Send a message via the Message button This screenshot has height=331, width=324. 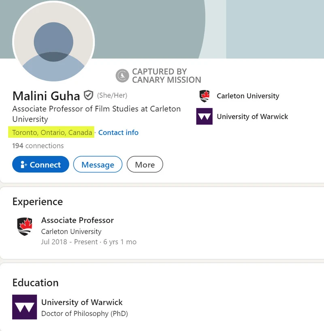(98, 164)
